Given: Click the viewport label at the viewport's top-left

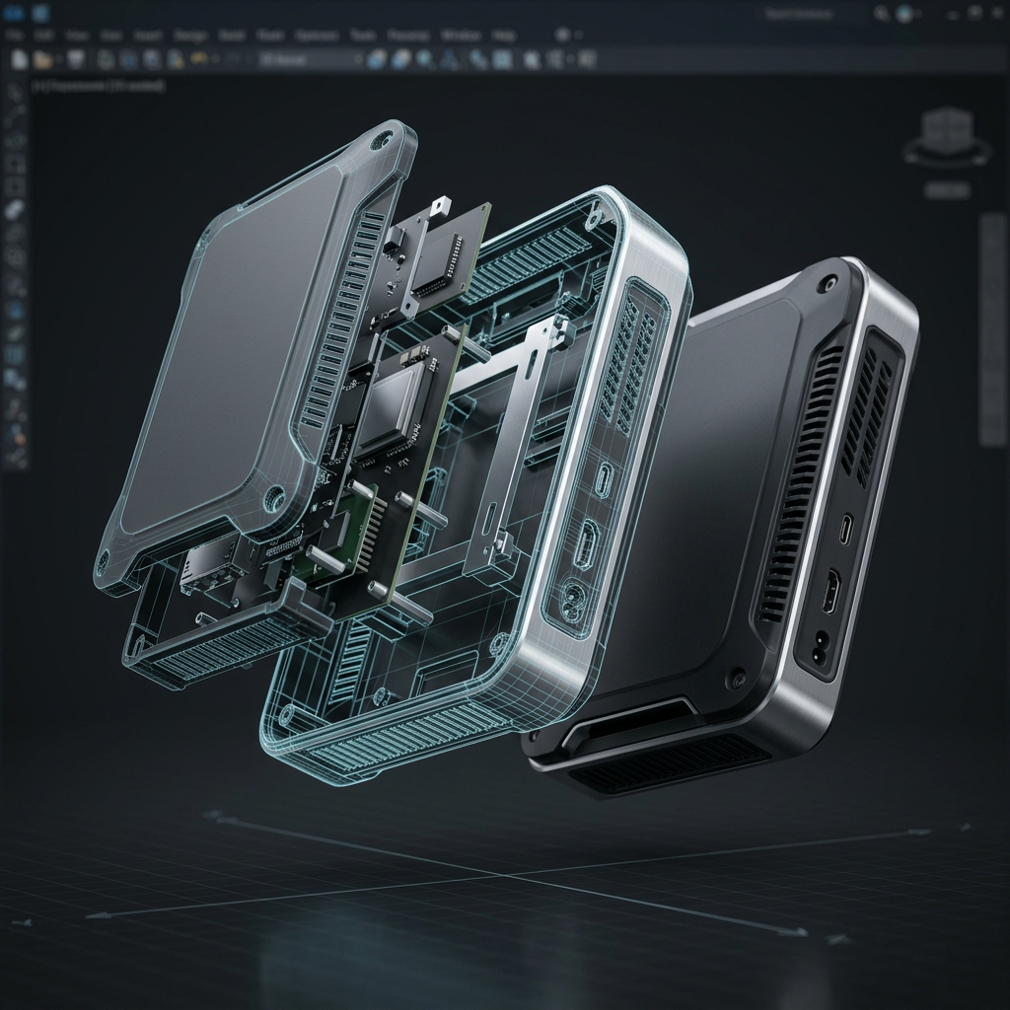Looking at the screenshot, I should (99, 86).
